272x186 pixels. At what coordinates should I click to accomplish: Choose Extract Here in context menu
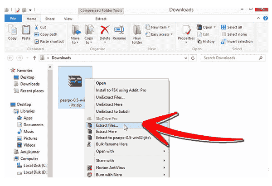click(127, 132)
